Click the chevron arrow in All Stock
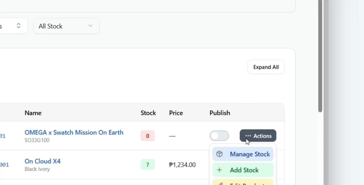364x185 pixels. pyautogui.click(x=90, y=26)
